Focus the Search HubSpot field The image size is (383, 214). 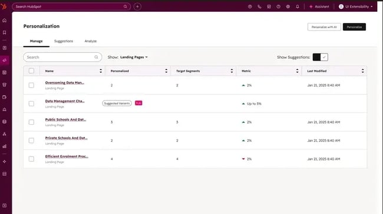(x=71, y=6)
